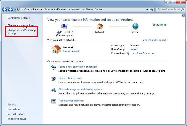Open Local Area Connection status
This screenshot has height=126, width=187.
(143, 53)
